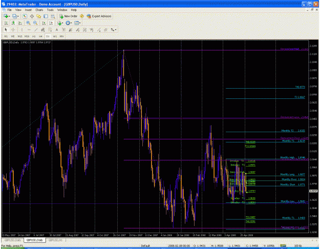The height and width of the screenshot is (249, 320).
Task: Switch chart to candlesticks type
Action: pyautogui.click(x=13, y=23)
